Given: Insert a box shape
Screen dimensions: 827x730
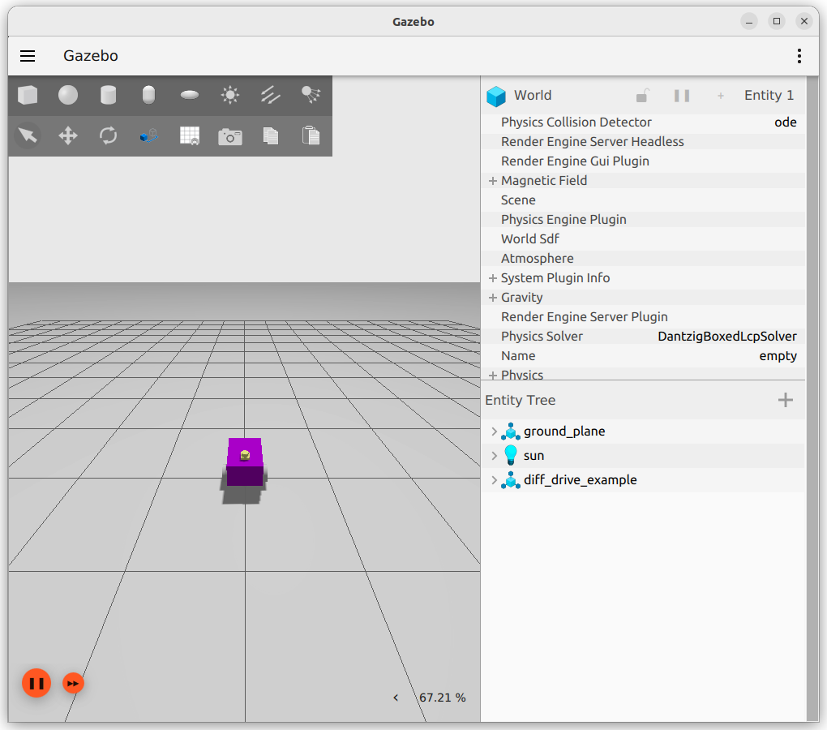Looking at the screenshot, I should pos(28,96).
